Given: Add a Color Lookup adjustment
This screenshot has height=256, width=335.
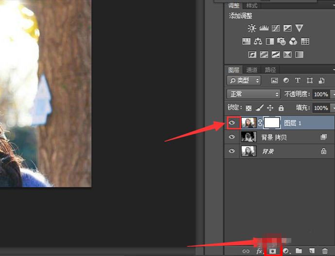Looking at the screenshot, I should [305, 41].
